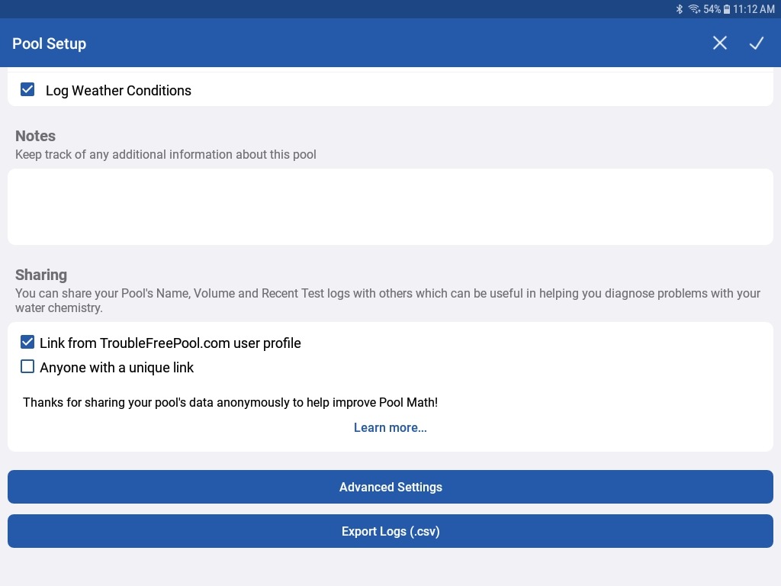Tap the battery indicator icon
Image resolution: width=781 pixels, height=586 pixels.
[x=727, y=9]
